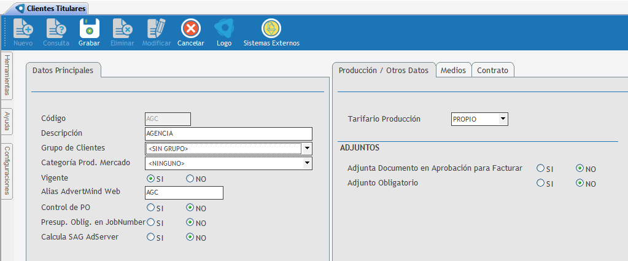Image resolution: width=628 pixels, height=261 pixels.
Task: Open the Configuraciones side panel
Action: [x=6, y=170]
